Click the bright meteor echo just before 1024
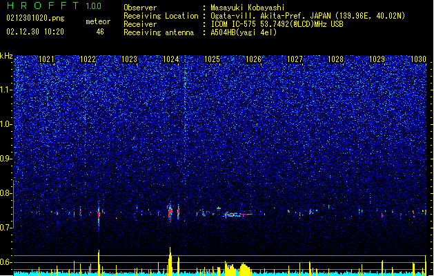The image size is (434, 276). (x=170, y=212)
